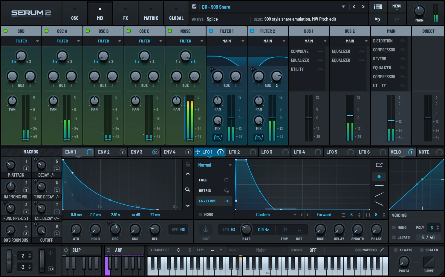Click the LFO grid lines icon
This screenshot has height=277, width=445.
coord(368,215)
